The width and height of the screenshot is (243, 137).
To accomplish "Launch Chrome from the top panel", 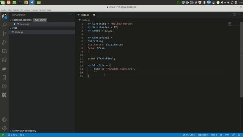I will coord(26,2).
